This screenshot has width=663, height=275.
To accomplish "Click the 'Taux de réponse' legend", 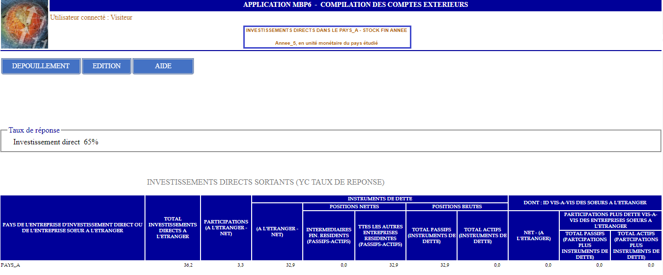I will pyautogui.click(x=34, y=130).
